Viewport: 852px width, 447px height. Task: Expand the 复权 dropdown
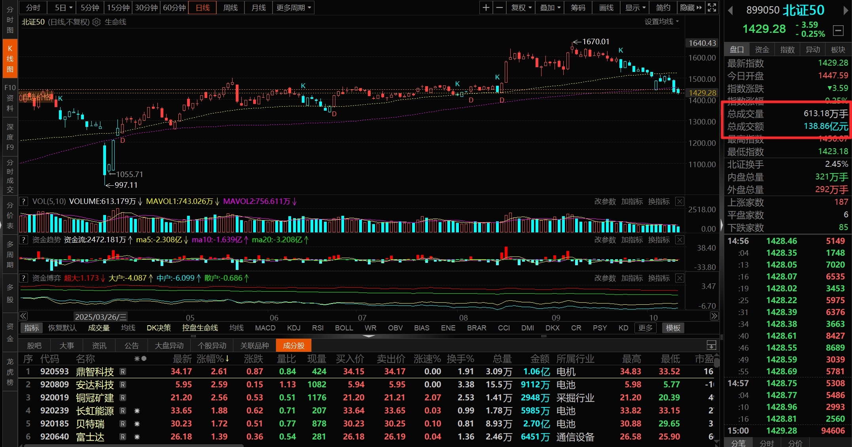(x=521, y=8)
